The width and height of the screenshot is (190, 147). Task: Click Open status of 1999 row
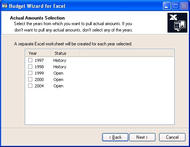pyautogui.click(x=58, y=73)
